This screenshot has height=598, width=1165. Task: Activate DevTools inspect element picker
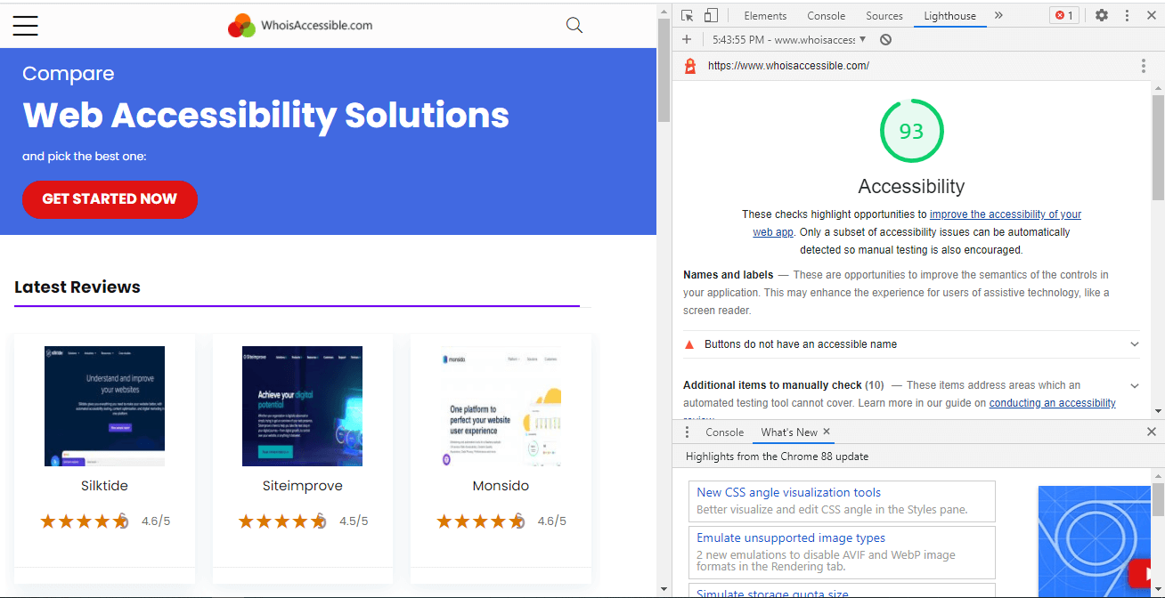coord(687,16)
